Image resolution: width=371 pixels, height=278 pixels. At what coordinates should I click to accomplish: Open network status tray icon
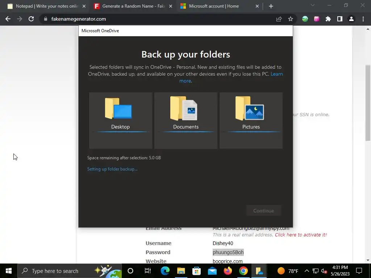(316, 271)
